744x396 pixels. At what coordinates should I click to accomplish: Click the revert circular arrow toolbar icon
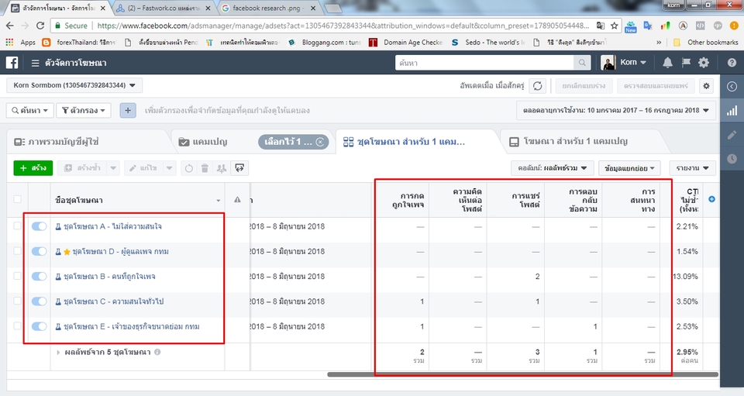coord(189,168)
